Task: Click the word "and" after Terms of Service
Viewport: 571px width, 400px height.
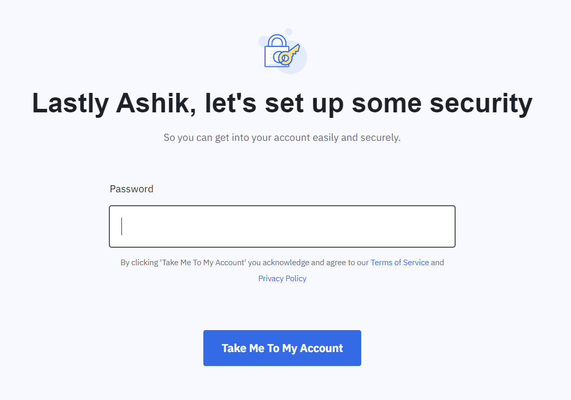Action: tap(437, 262)
